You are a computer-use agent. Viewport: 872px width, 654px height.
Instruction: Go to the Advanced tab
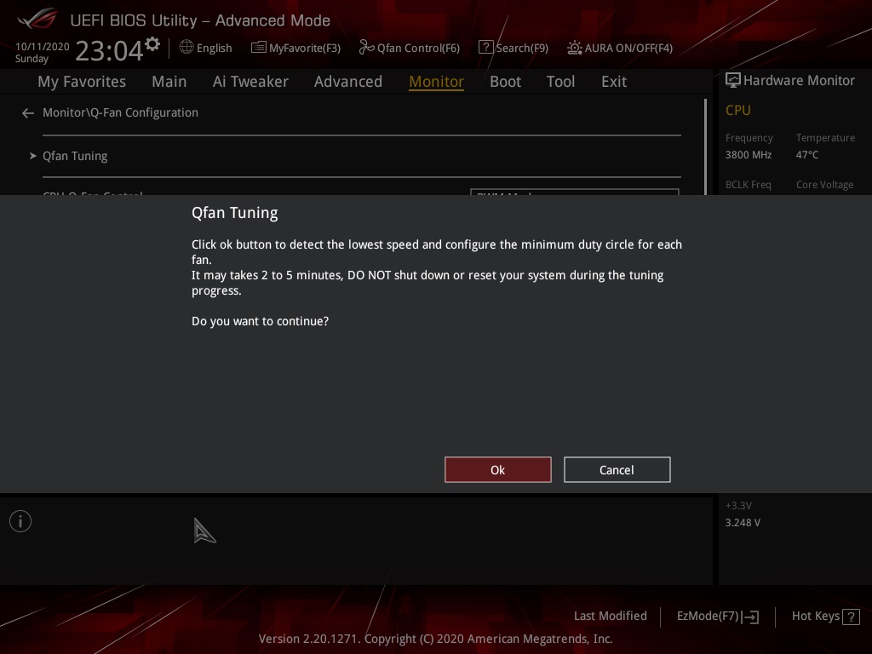pos(348,82)
